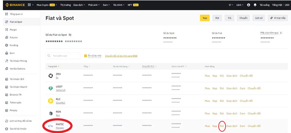Click the Tài khoản WazirX sidebar icon
The image size is (291, 133).
tap(7, 87)
